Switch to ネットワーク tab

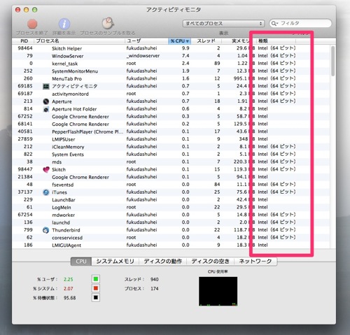pos(255,262)
